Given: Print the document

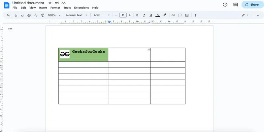Looking at the screenshot, I should (29, 15).
